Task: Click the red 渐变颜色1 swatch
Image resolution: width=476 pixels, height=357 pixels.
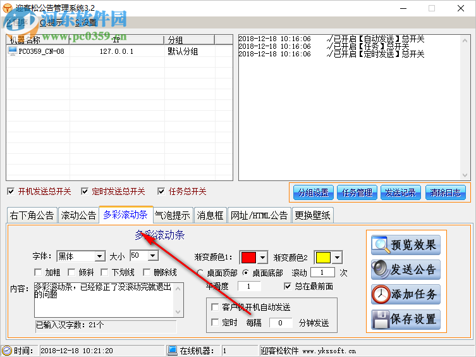Action: [248, 258]
